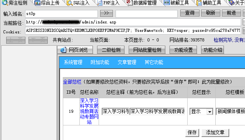Open the 网页浏览 view

tap(75, 50)
